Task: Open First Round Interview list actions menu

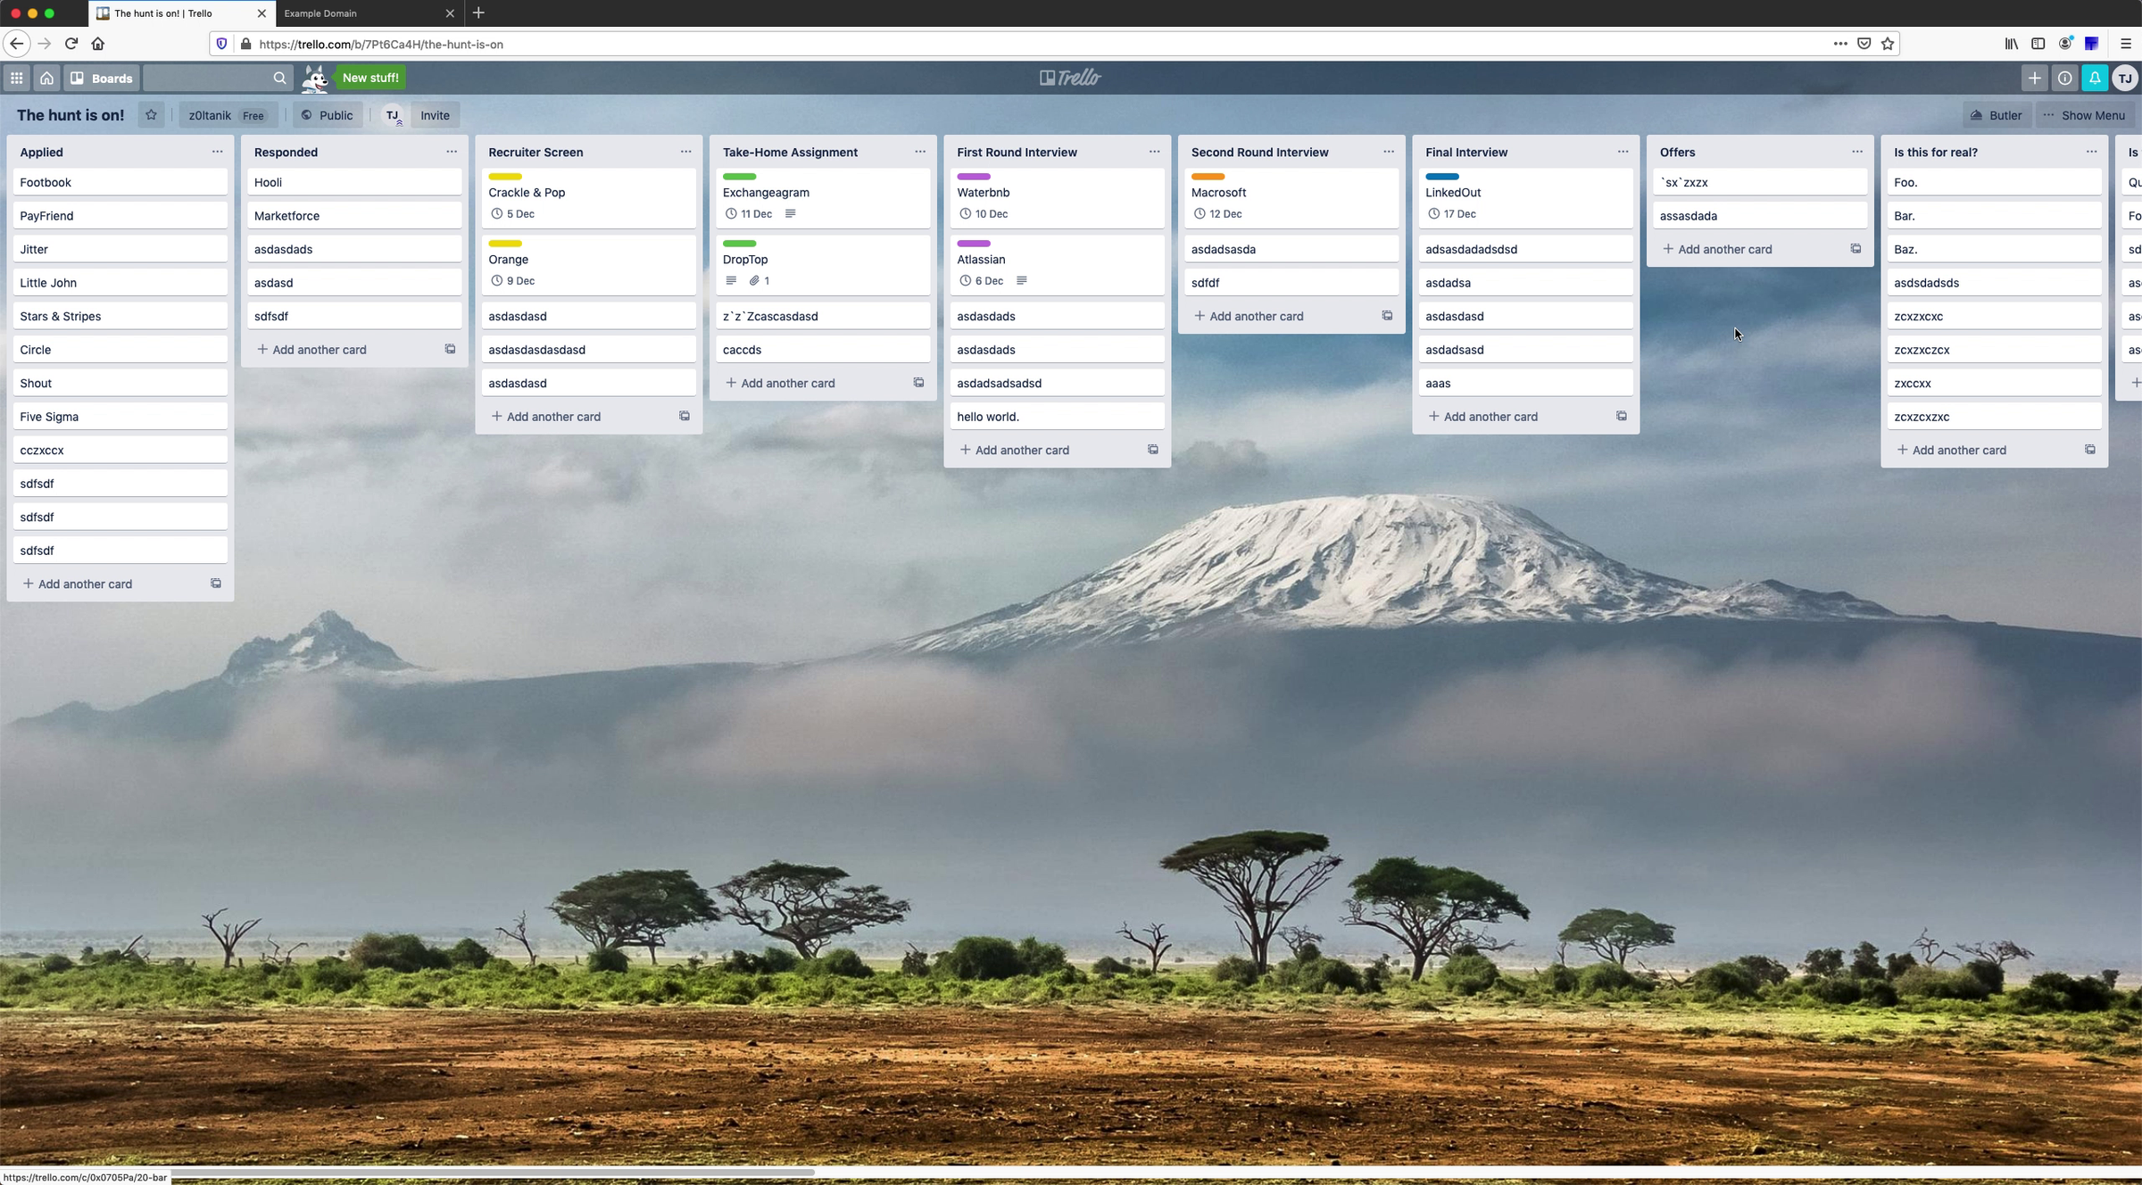Action: coord(1154,152)
